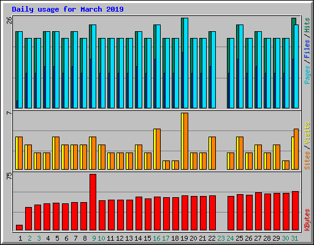Viewport: 314px width, 245px height.
Task: Click day label 12 on the x-axis
Action: (x=120, y=238)
